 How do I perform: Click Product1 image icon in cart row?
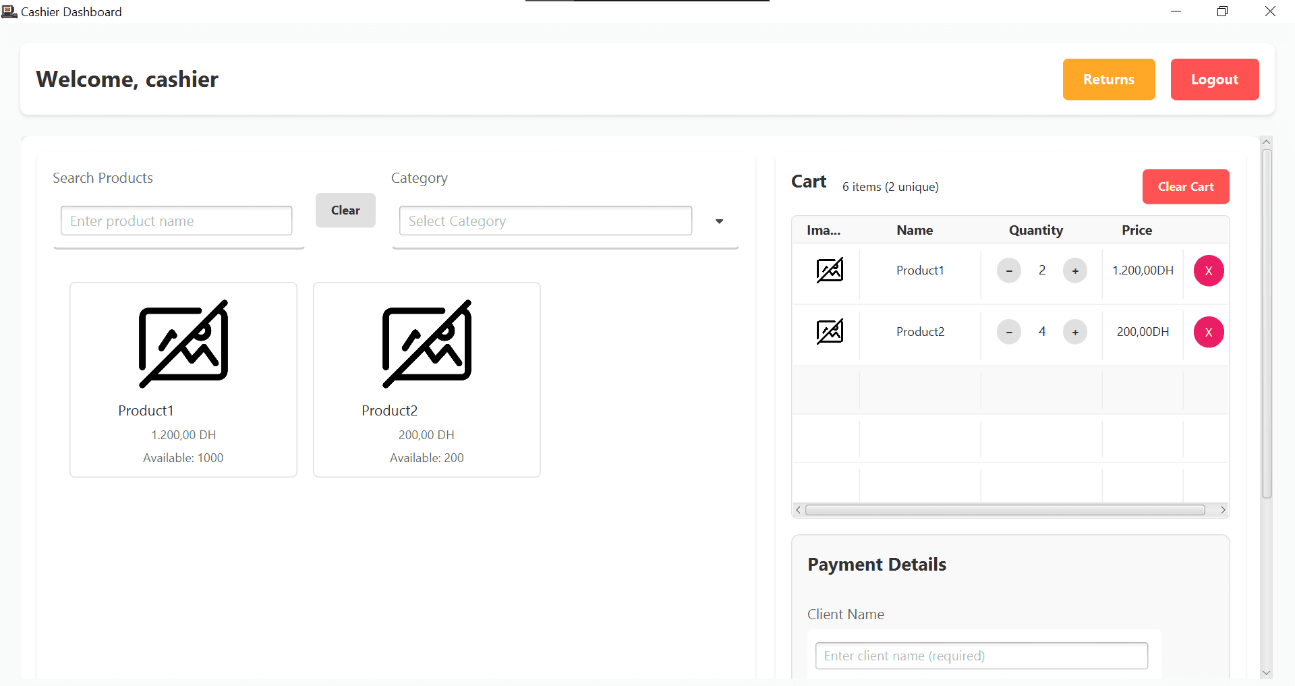click(829, 270)
